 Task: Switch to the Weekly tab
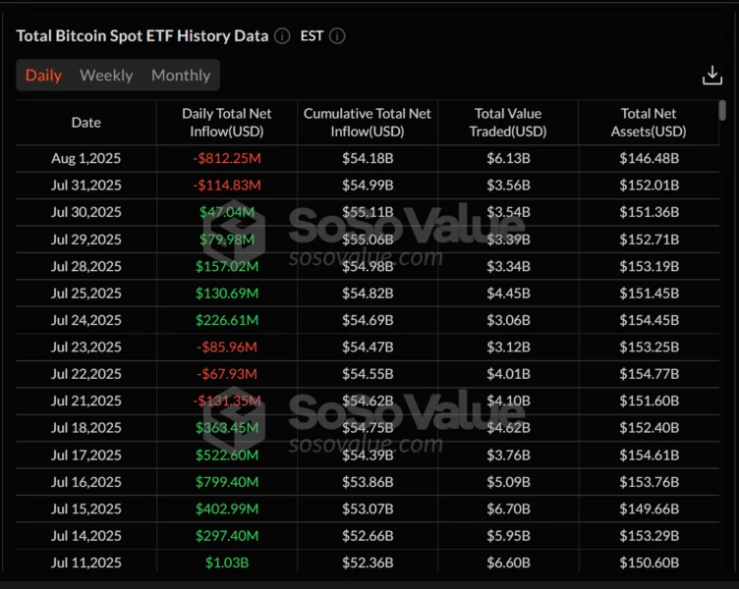coord(106,75)
